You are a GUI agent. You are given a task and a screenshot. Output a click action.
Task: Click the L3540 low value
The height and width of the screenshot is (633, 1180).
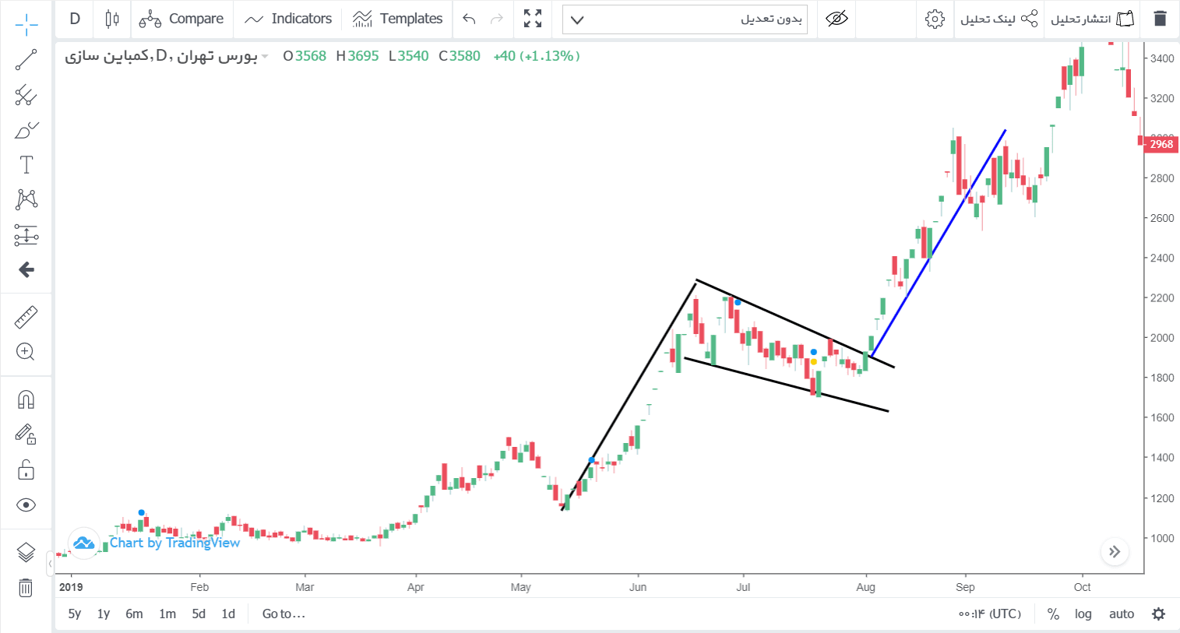click(408, 56)
